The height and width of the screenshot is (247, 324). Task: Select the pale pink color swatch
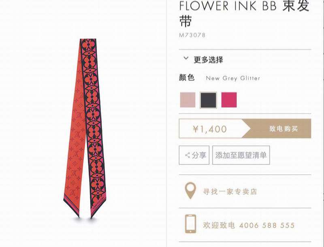[188, 100]
